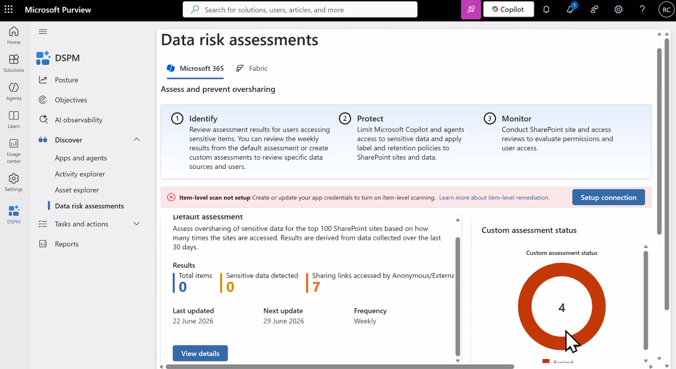Viewport: 676px width, 369px height.
Task: Open Posture in the DSPM menu
Action: click(66, 80)
